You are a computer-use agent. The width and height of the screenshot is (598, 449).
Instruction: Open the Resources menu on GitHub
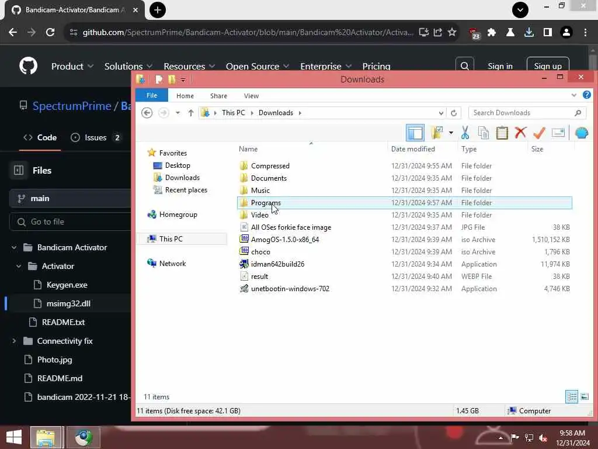click(x=189, y=67)
